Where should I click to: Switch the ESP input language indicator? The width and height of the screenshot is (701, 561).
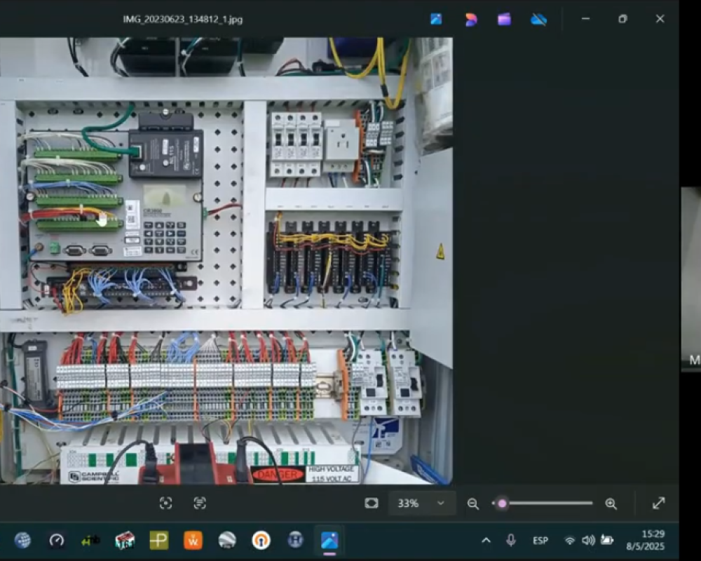540,541
